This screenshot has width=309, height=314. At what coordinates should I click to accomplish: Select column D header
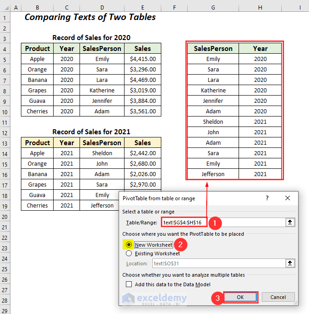coord(102,8)
